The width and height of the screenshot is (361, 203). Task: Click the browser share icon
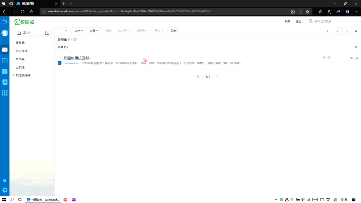(x=338, y=12)
